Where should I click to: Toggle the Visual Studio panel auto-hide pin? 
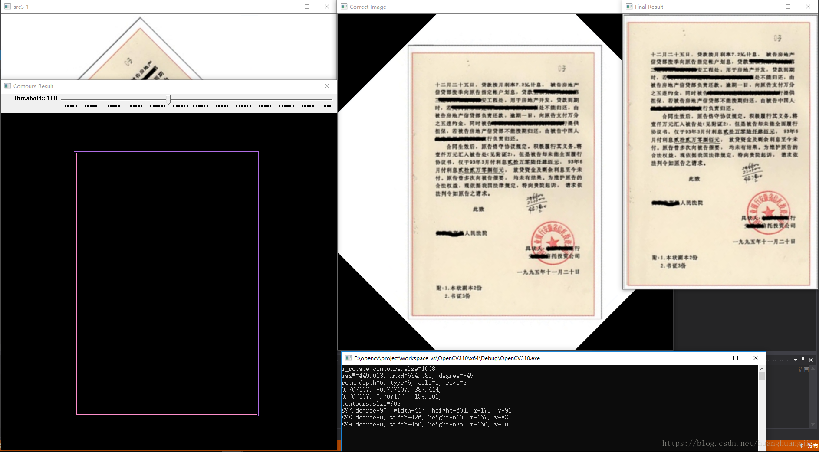pyautogui.click(x=803, y=360)
